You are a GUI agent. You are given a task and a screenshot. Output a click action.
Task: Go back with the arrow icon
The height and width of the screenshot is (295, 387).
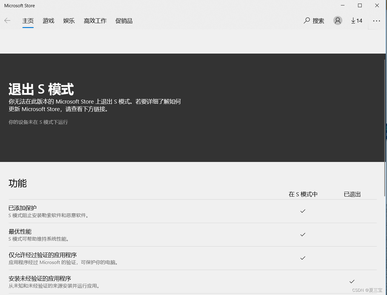(x=7, y=20)
